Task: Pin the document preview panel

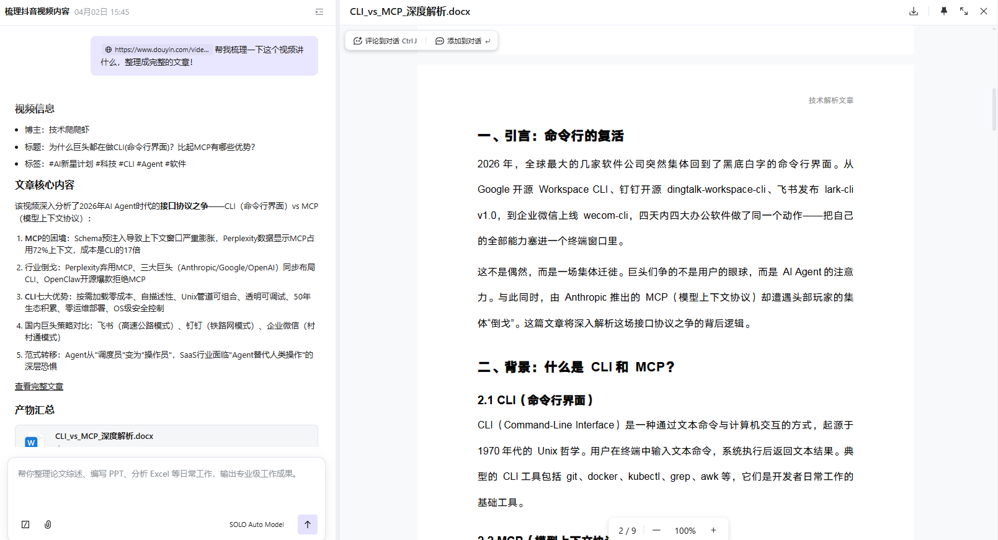Action: click(943, 11)
